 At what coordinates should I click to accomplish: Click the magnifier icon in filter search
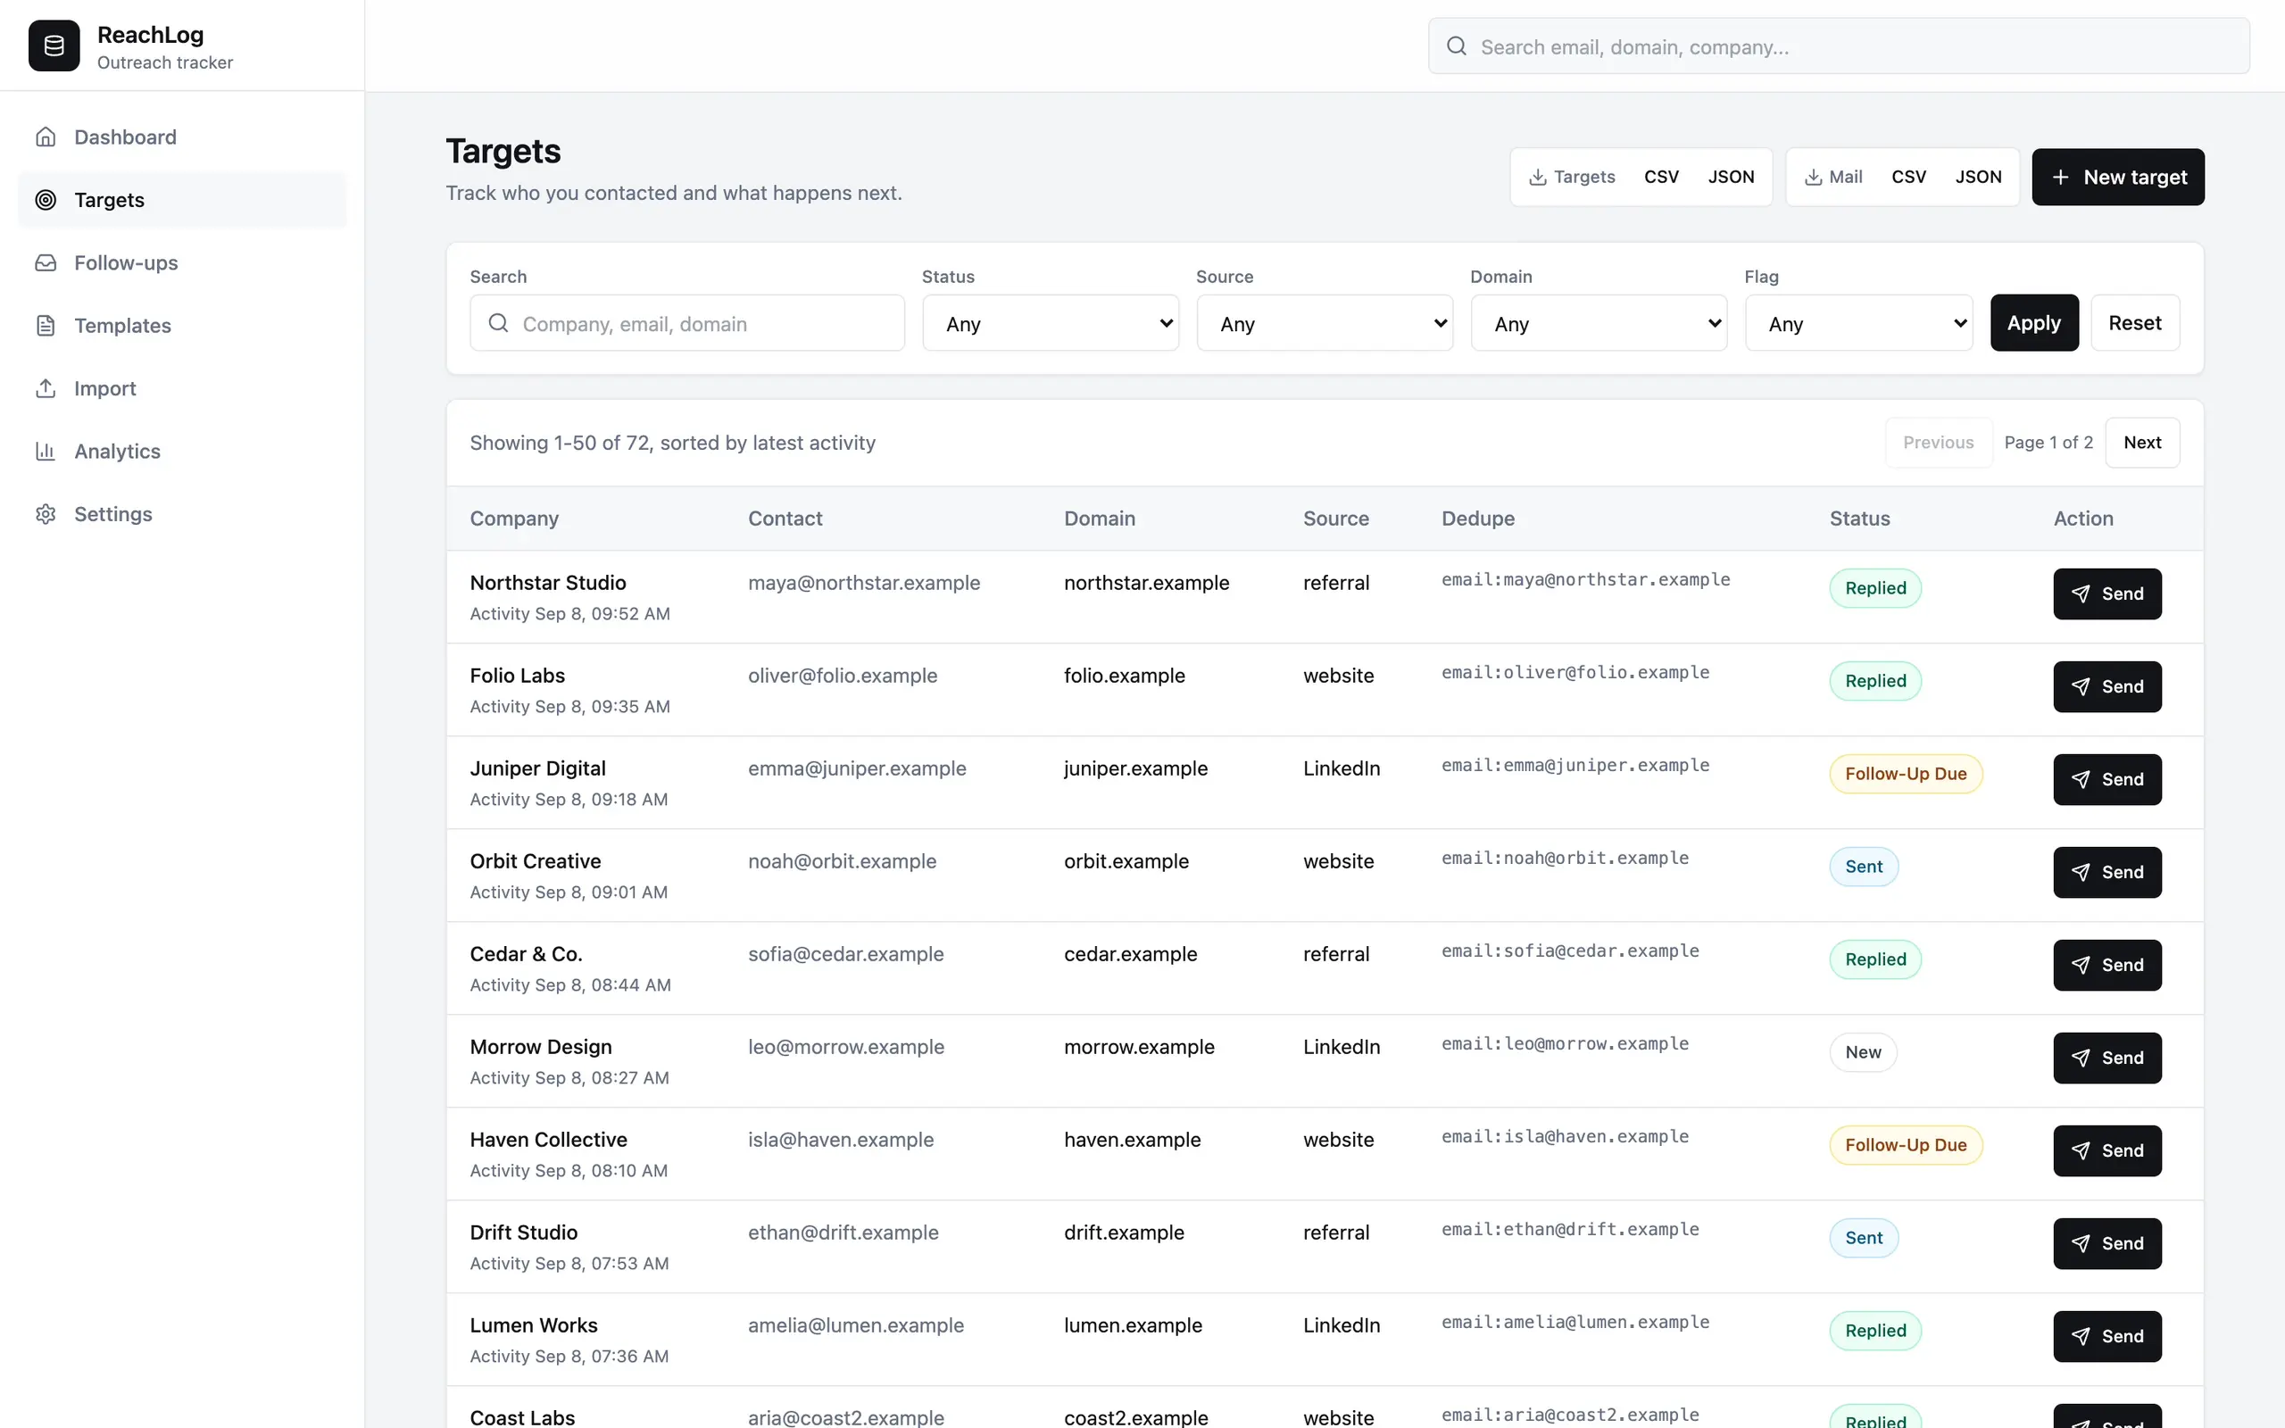pyautogui.click(x=497, y=323)
